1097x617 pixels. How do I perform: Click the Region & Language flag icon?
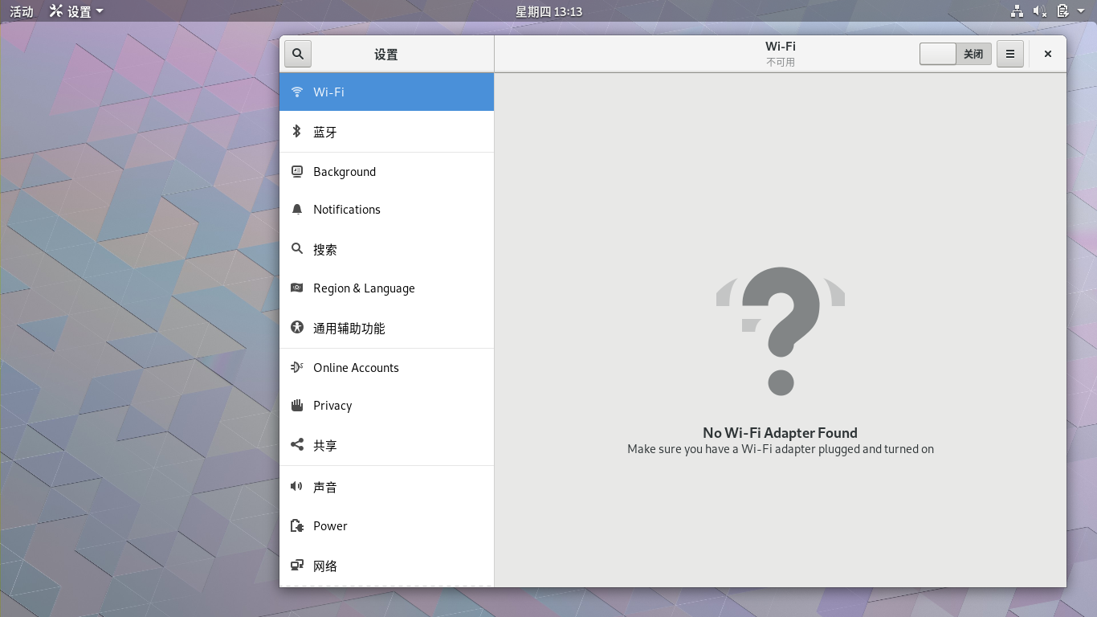(x=297, y=288)
